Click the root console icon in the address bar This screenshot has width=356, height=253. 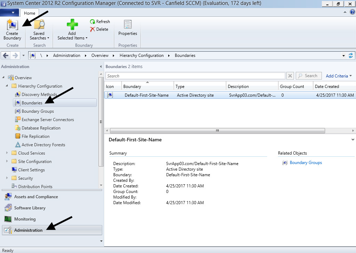(x=33, y=55)
